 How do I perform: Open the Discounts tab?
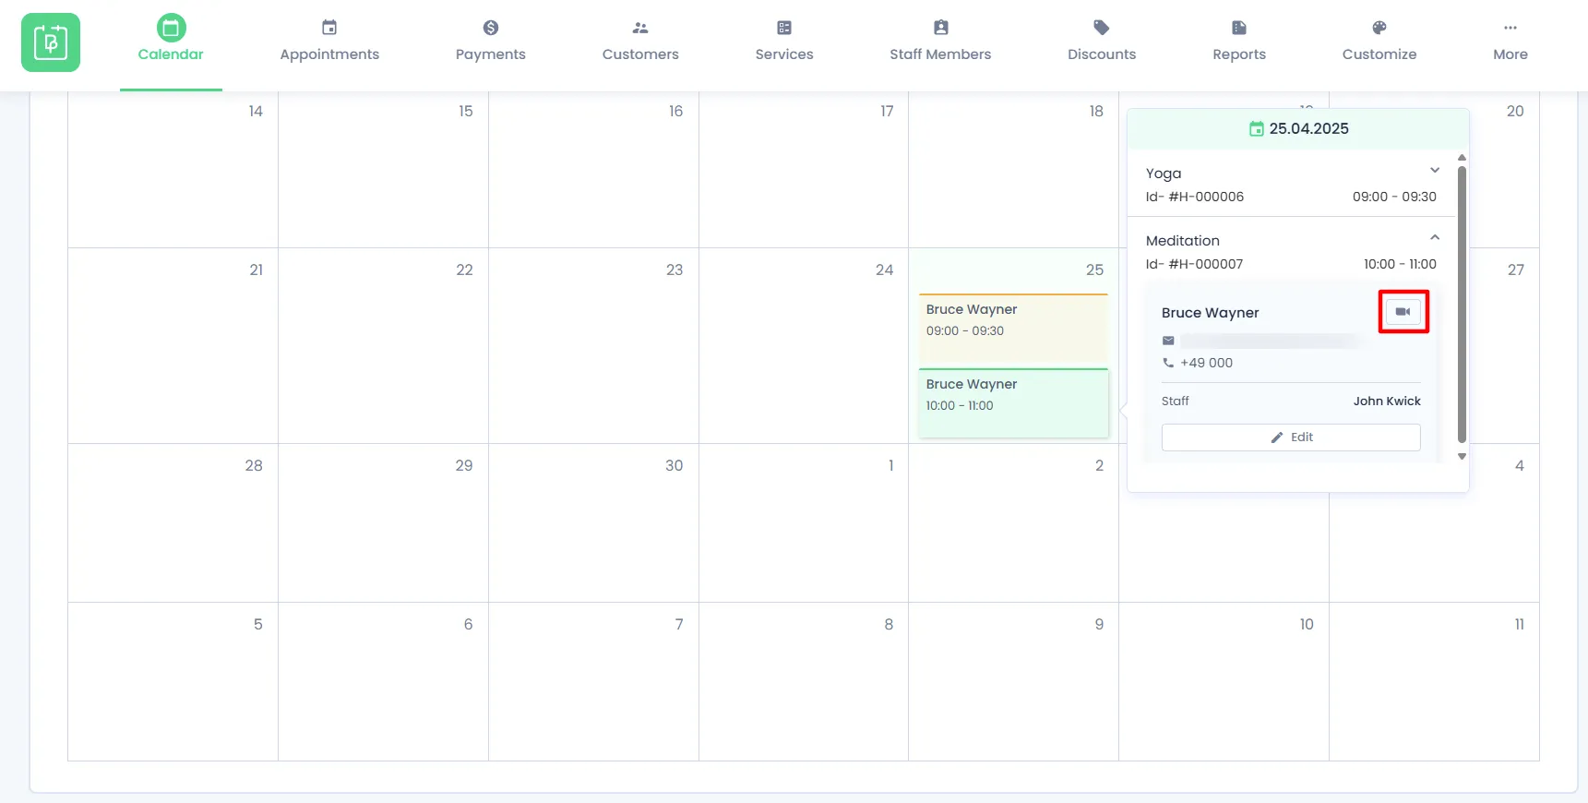tap(1102, 41)
